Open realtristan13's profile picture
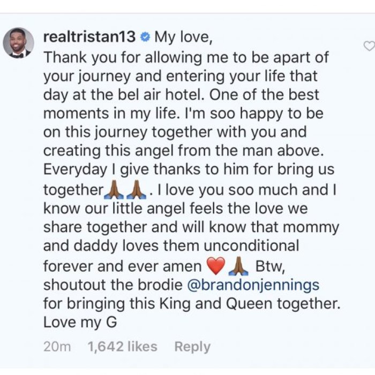Viewport: 375px width, 375px height. 18,43
